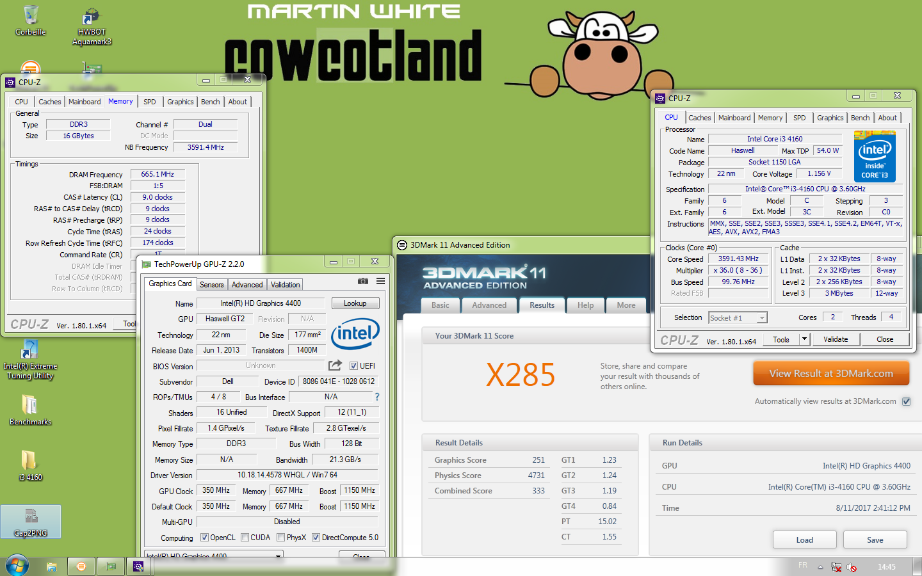Toggle the PhysX computing checkbox
The height and width of the screenshot is (576, 922).
point(280,538)
